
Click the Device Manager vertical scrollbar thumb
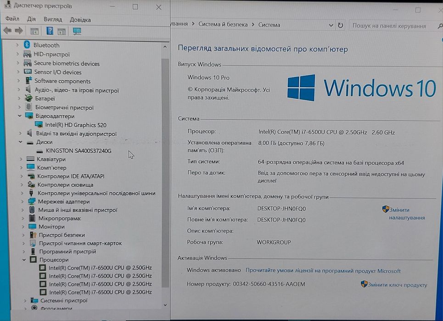165,173
